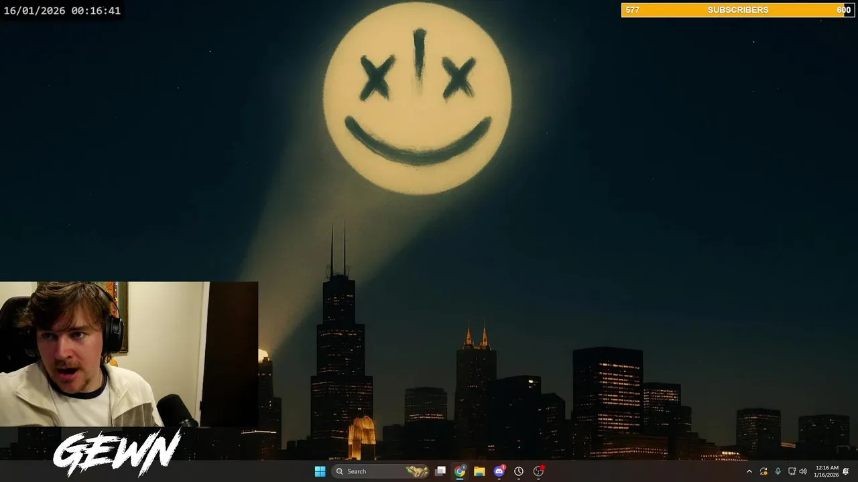Open the Clock app on the taskbar
This screenshot has width=858, height=482.
(519, 471)
